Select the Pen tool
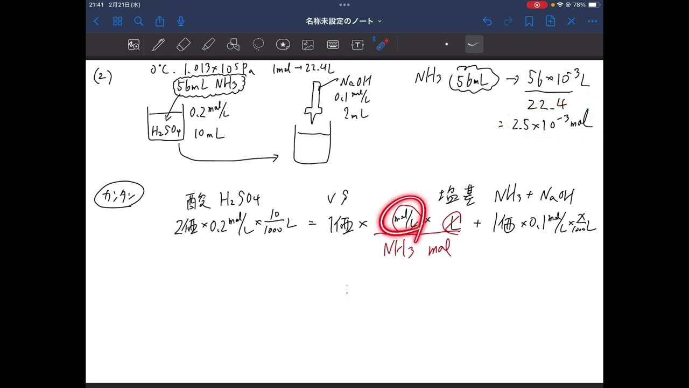689x388 pixels. tap(158, 45)
